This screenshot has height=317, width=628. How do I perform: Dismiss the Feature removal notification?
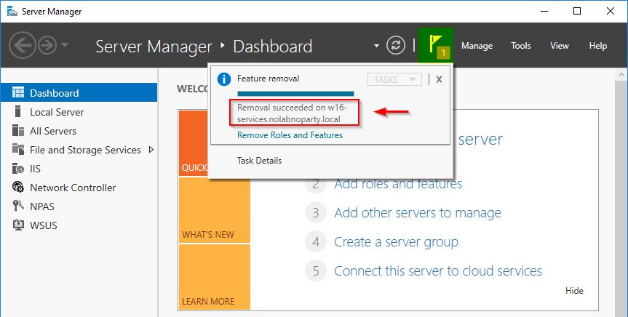tap(439, 80)
